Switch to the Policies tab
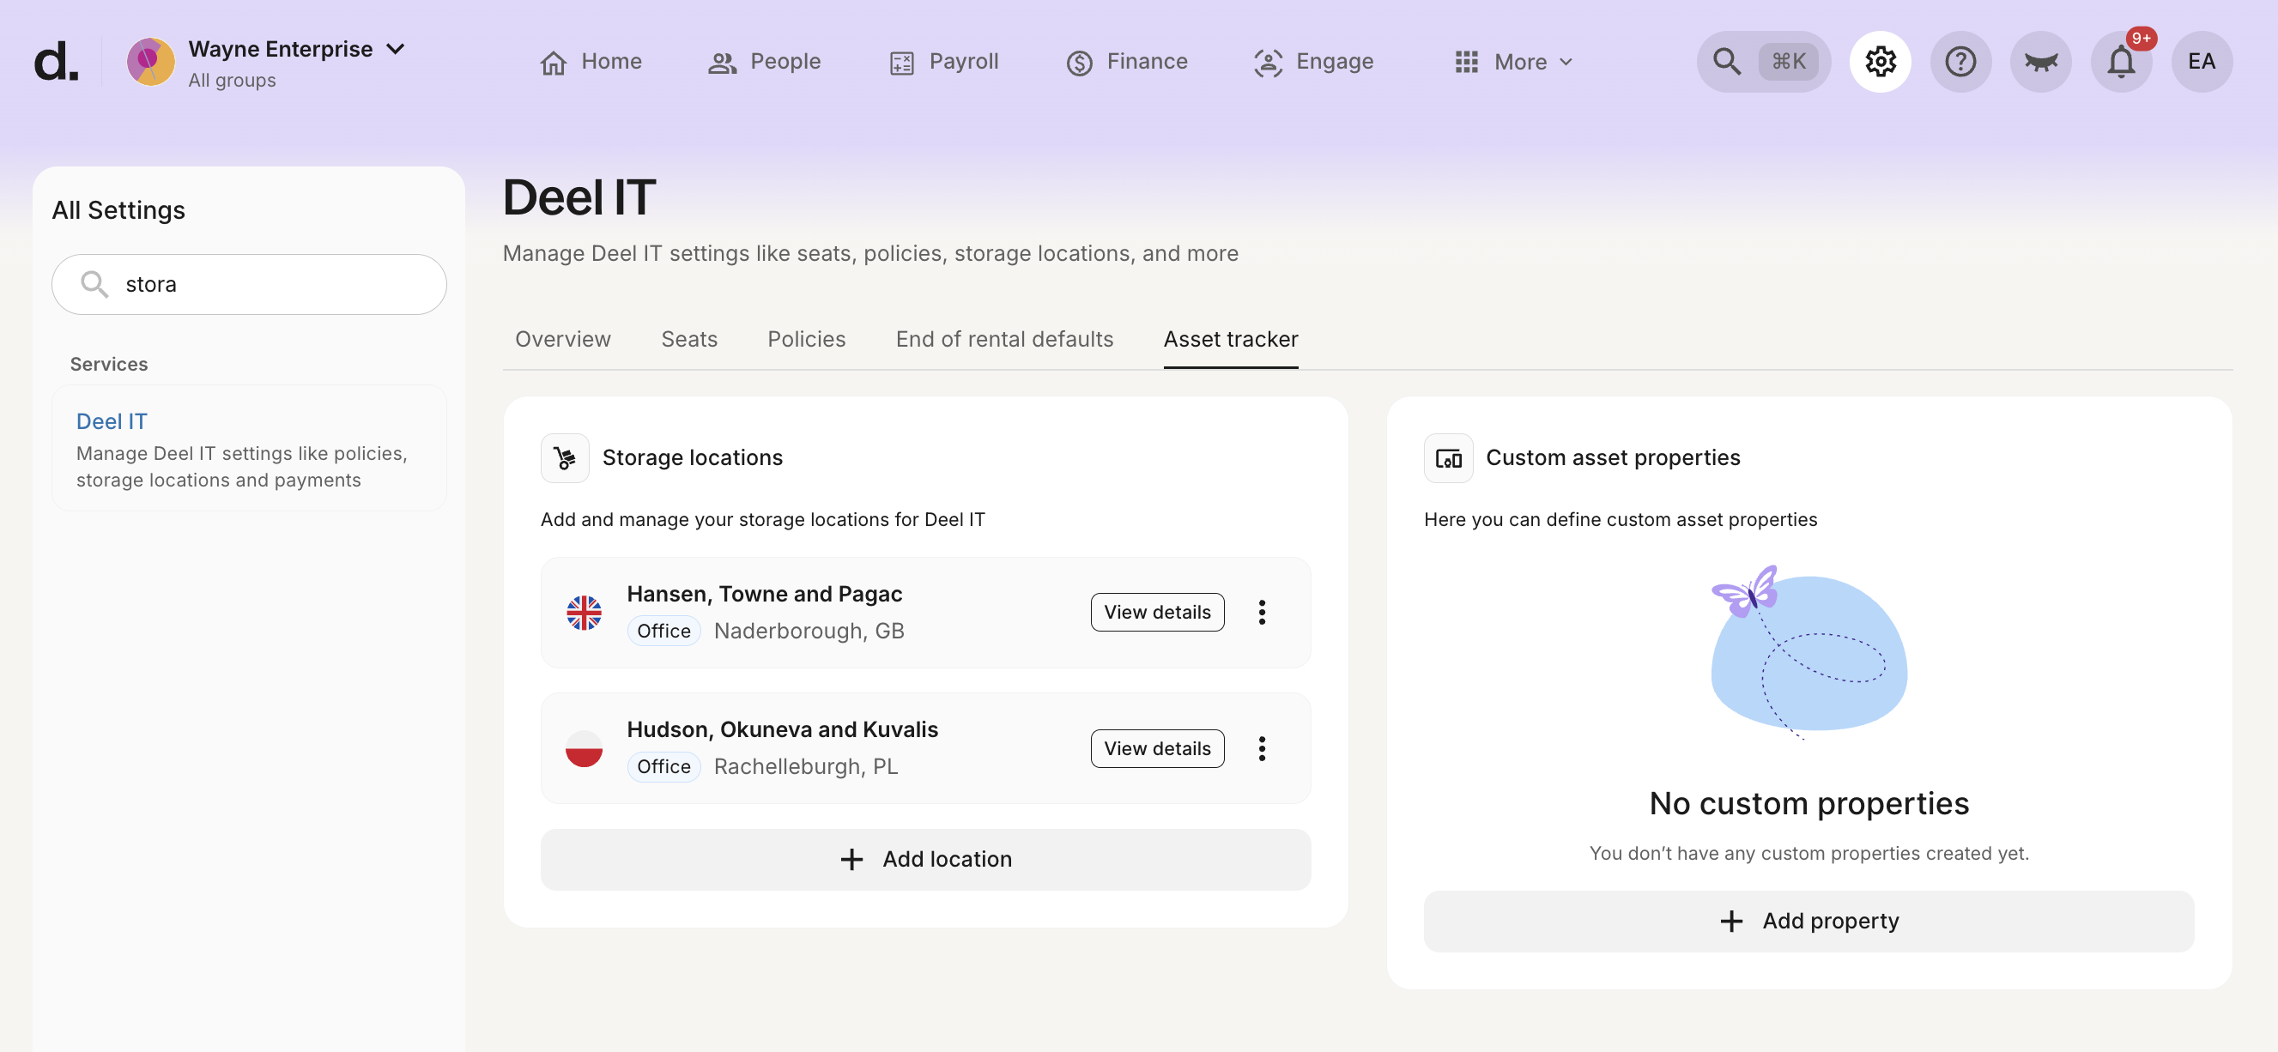This screenshot has width=2278, height=1052. (x=807, y=340)
